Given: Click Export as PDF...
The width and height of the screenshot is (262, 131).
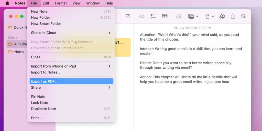Looking at the screenshot, I should point(71,81).
